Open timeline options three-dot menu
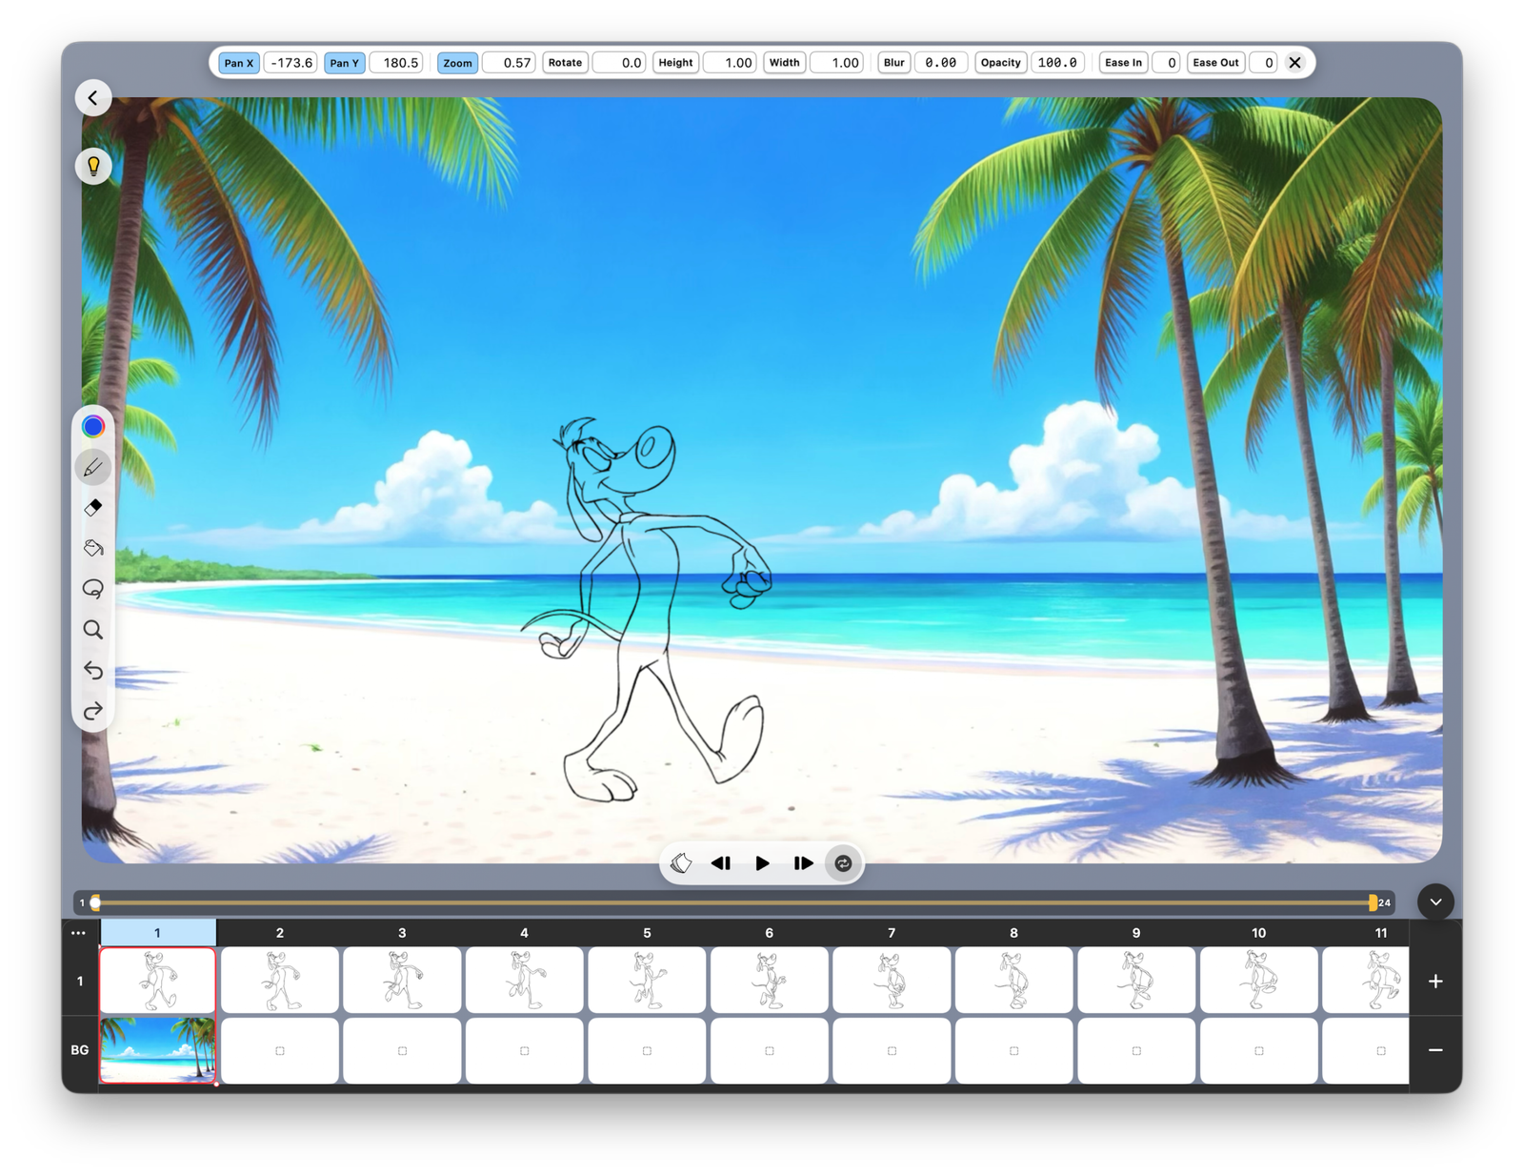The width and height of the screenshot is (1524, 1175). click(79, 933)
